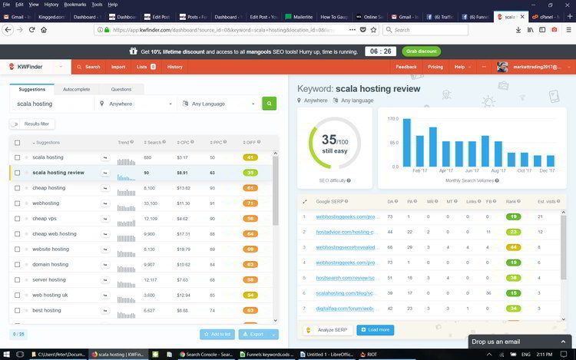Click arrow icon next to domain hosting
This screenshot has height=360, width=576.
[105, 265]
